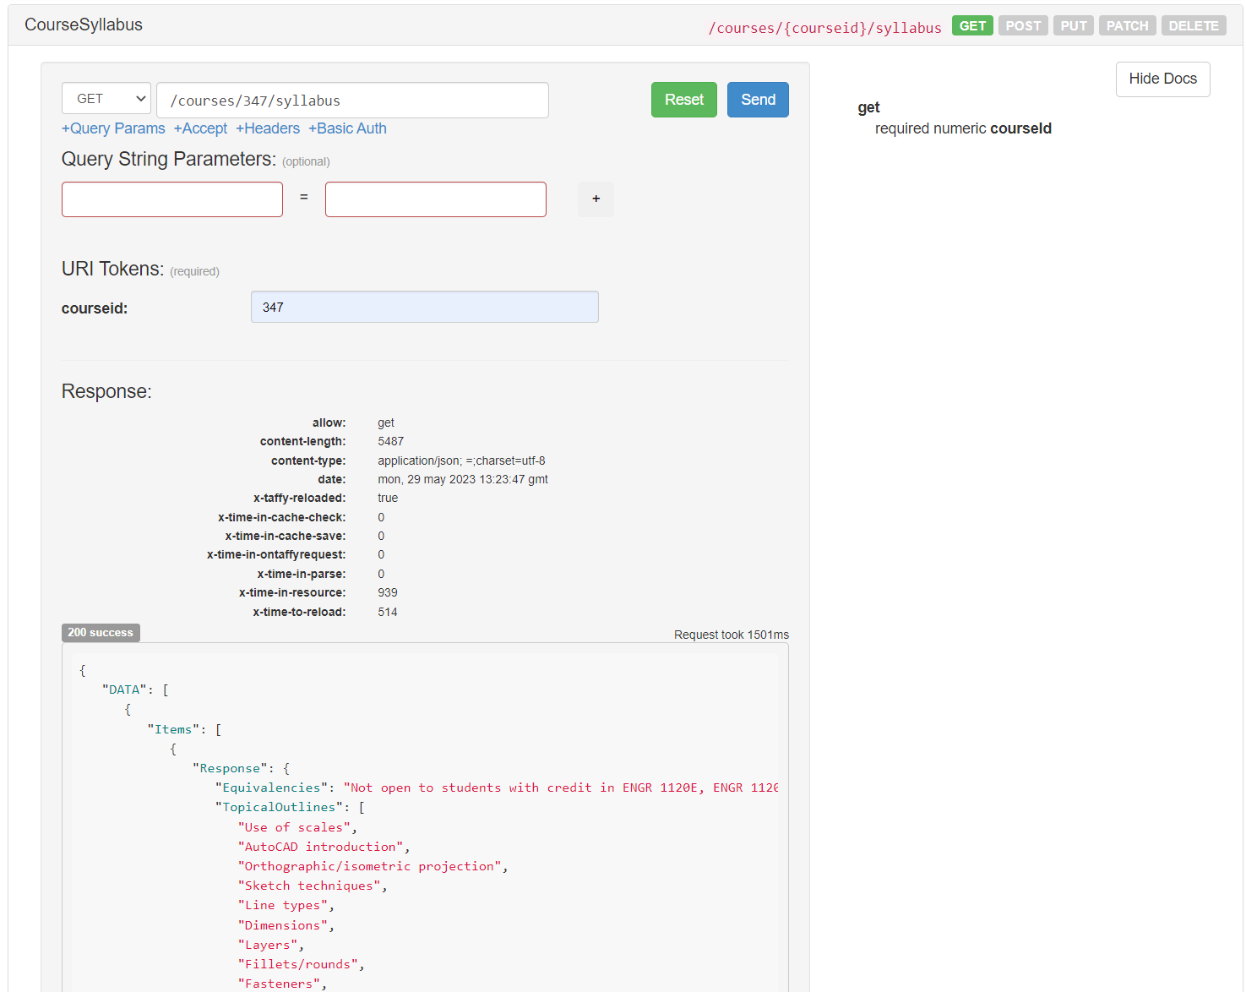Hide the docs panel
1246x992 pixels.
[1162, 79]
